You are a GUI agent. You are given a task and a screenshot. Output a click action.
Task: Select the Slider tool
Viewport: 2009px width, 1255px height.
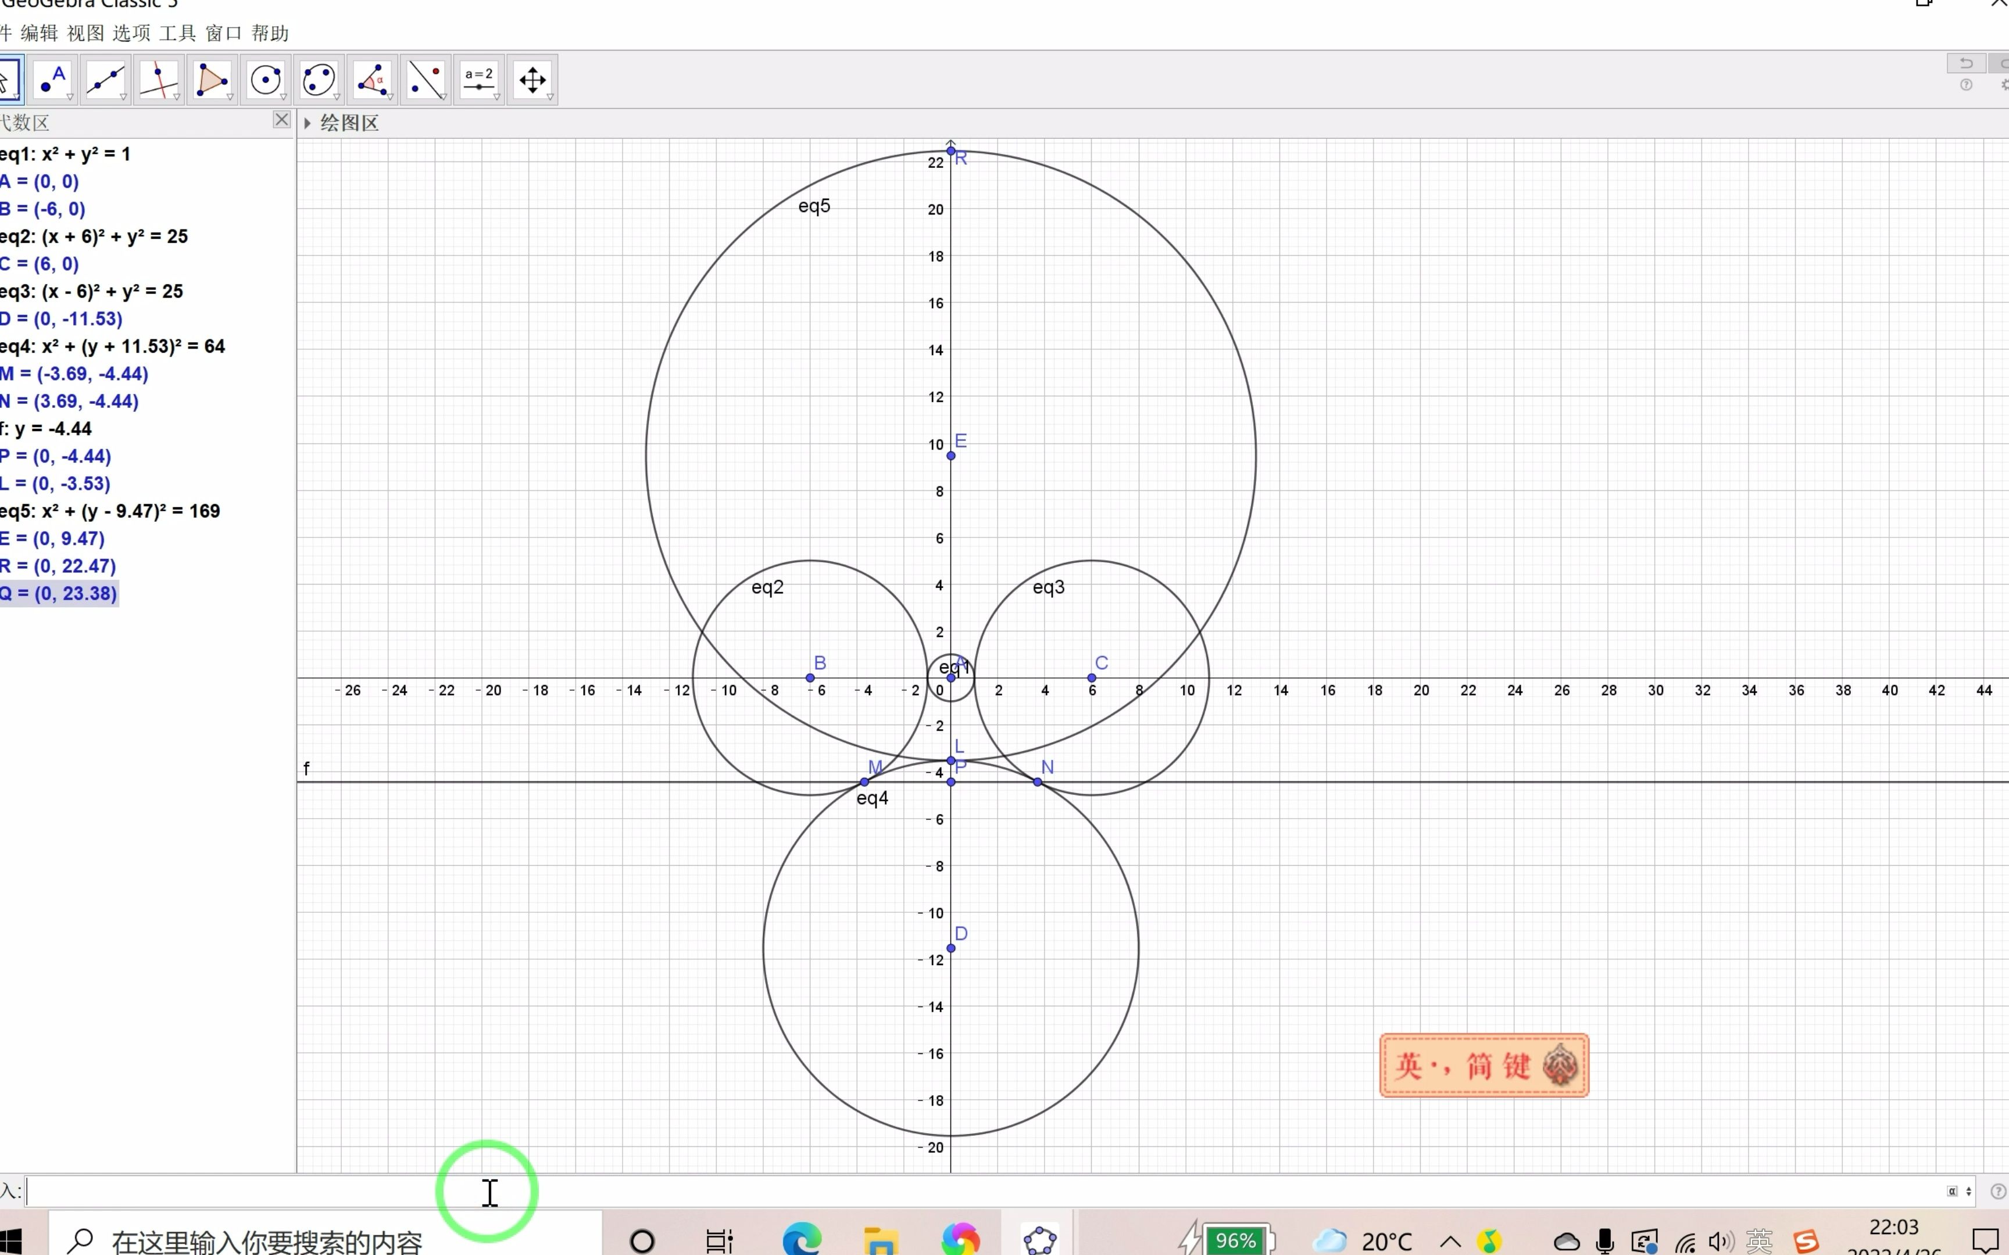pyautogui.click(x=478, y=79)
